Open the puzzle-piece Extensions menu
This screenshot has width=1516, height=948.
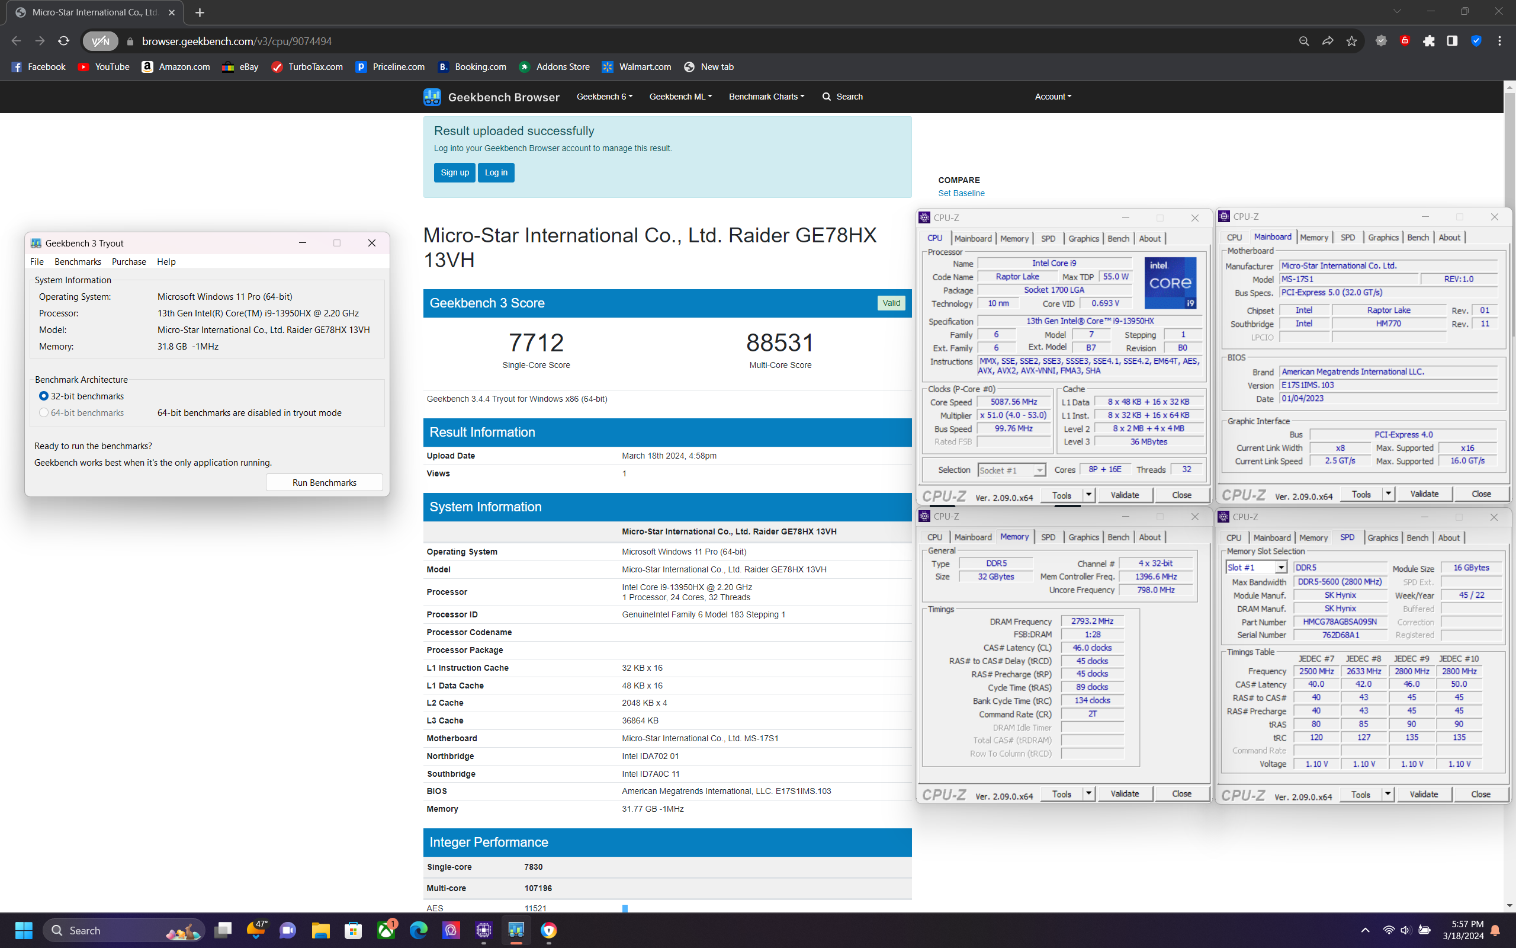[x=1429, y=41]
